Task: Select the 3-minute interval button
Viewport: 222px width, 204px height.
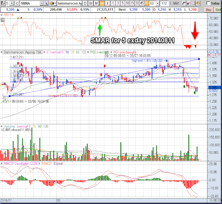Action: [118, 3]
